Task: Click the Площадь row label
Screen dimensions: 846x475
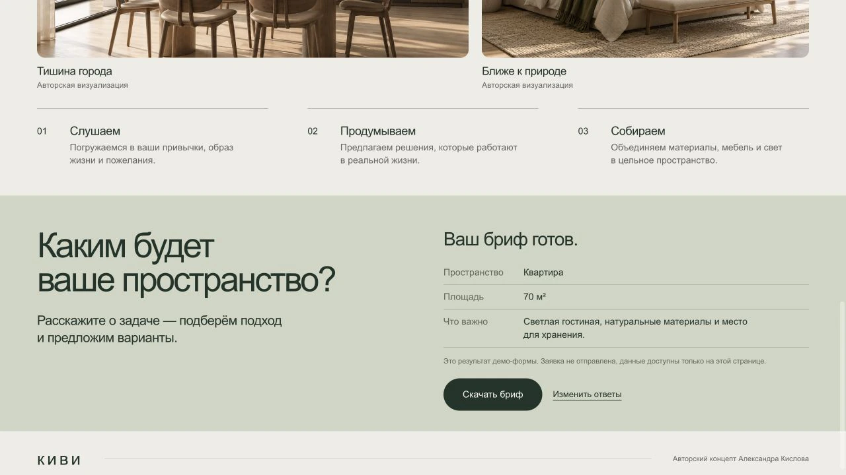Action: tap(463, 297)
